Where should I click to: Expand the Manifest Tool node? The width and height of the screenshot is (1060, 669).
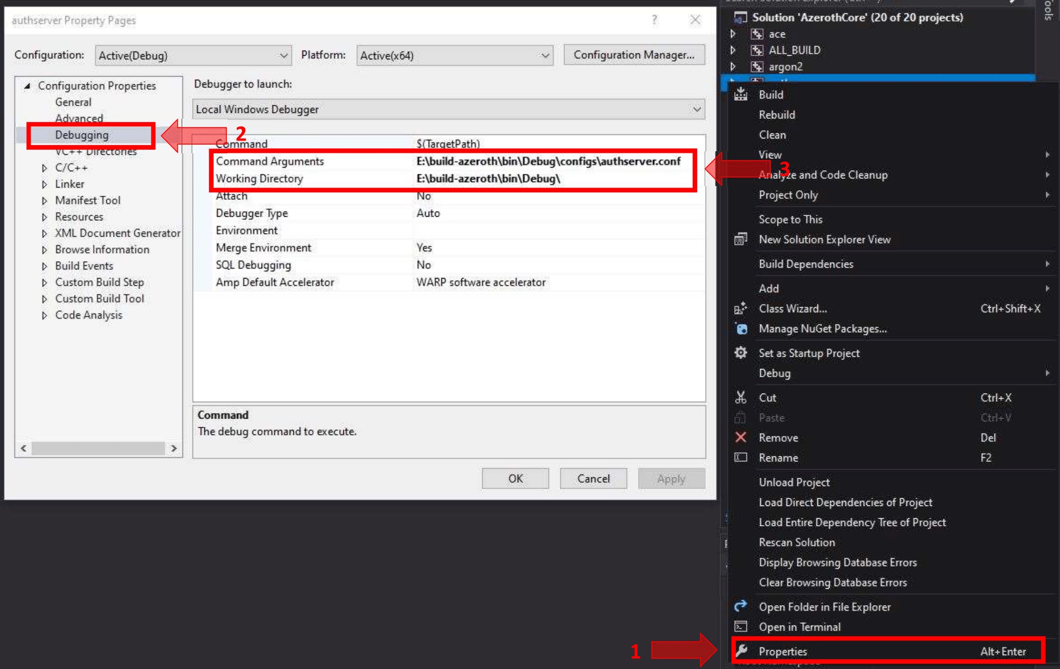44,200
